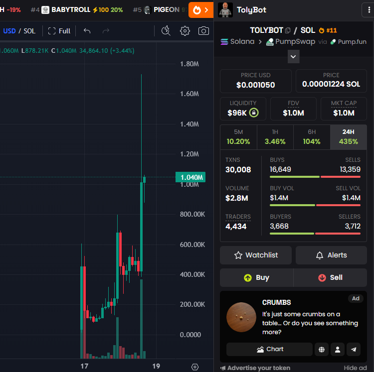Open the #5 PIGEON trending token

click(x=160, y=10)
